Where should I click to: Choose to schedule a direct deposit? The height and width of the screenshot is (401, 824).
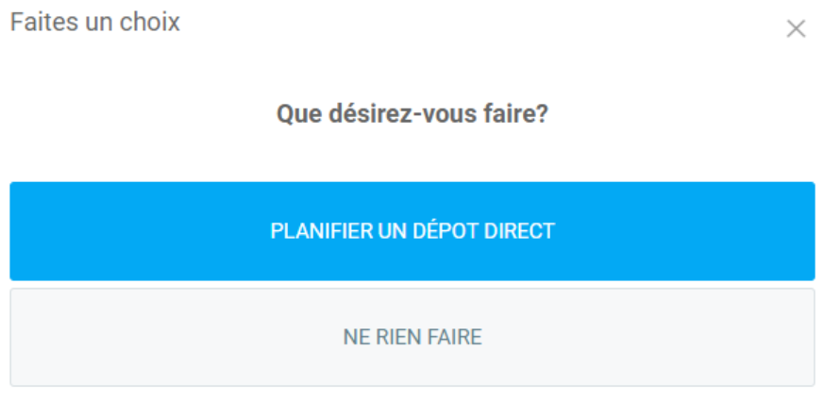pos(412,231)
